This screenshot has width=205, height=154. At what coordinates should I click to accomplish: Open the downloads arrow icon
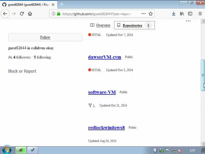(x=174, y=14)
